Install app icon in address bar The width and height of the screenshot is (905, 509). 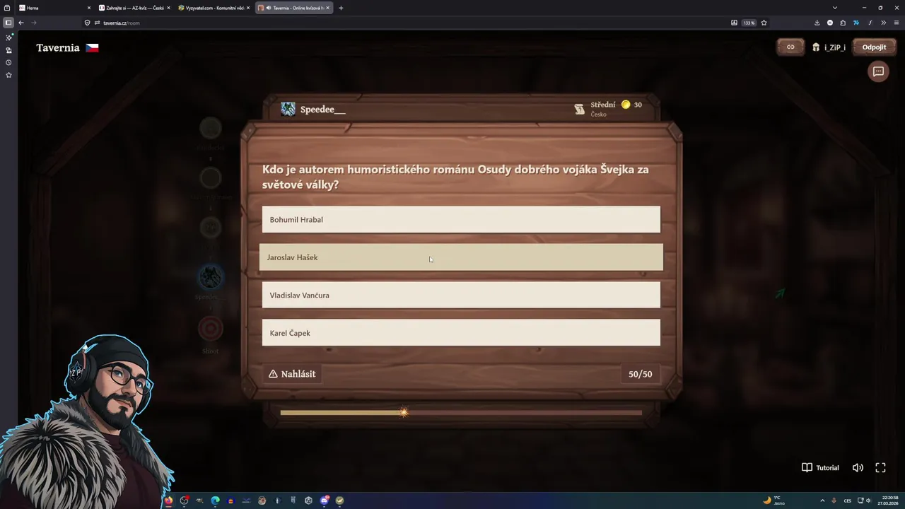(x=734, y=23)
